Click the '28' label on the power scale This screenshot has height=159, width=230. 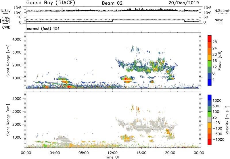pos(214,42)
